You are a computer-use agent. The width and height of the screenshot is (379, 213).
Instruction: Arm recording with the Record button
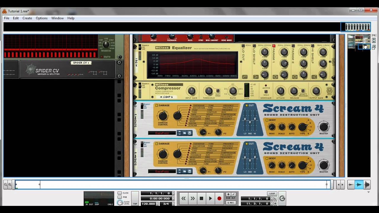point(219,199)
